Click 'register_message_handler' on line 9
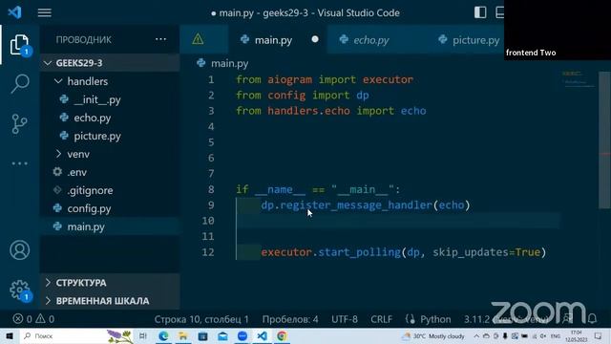The image size is (611, 344). tap(356, 205)
